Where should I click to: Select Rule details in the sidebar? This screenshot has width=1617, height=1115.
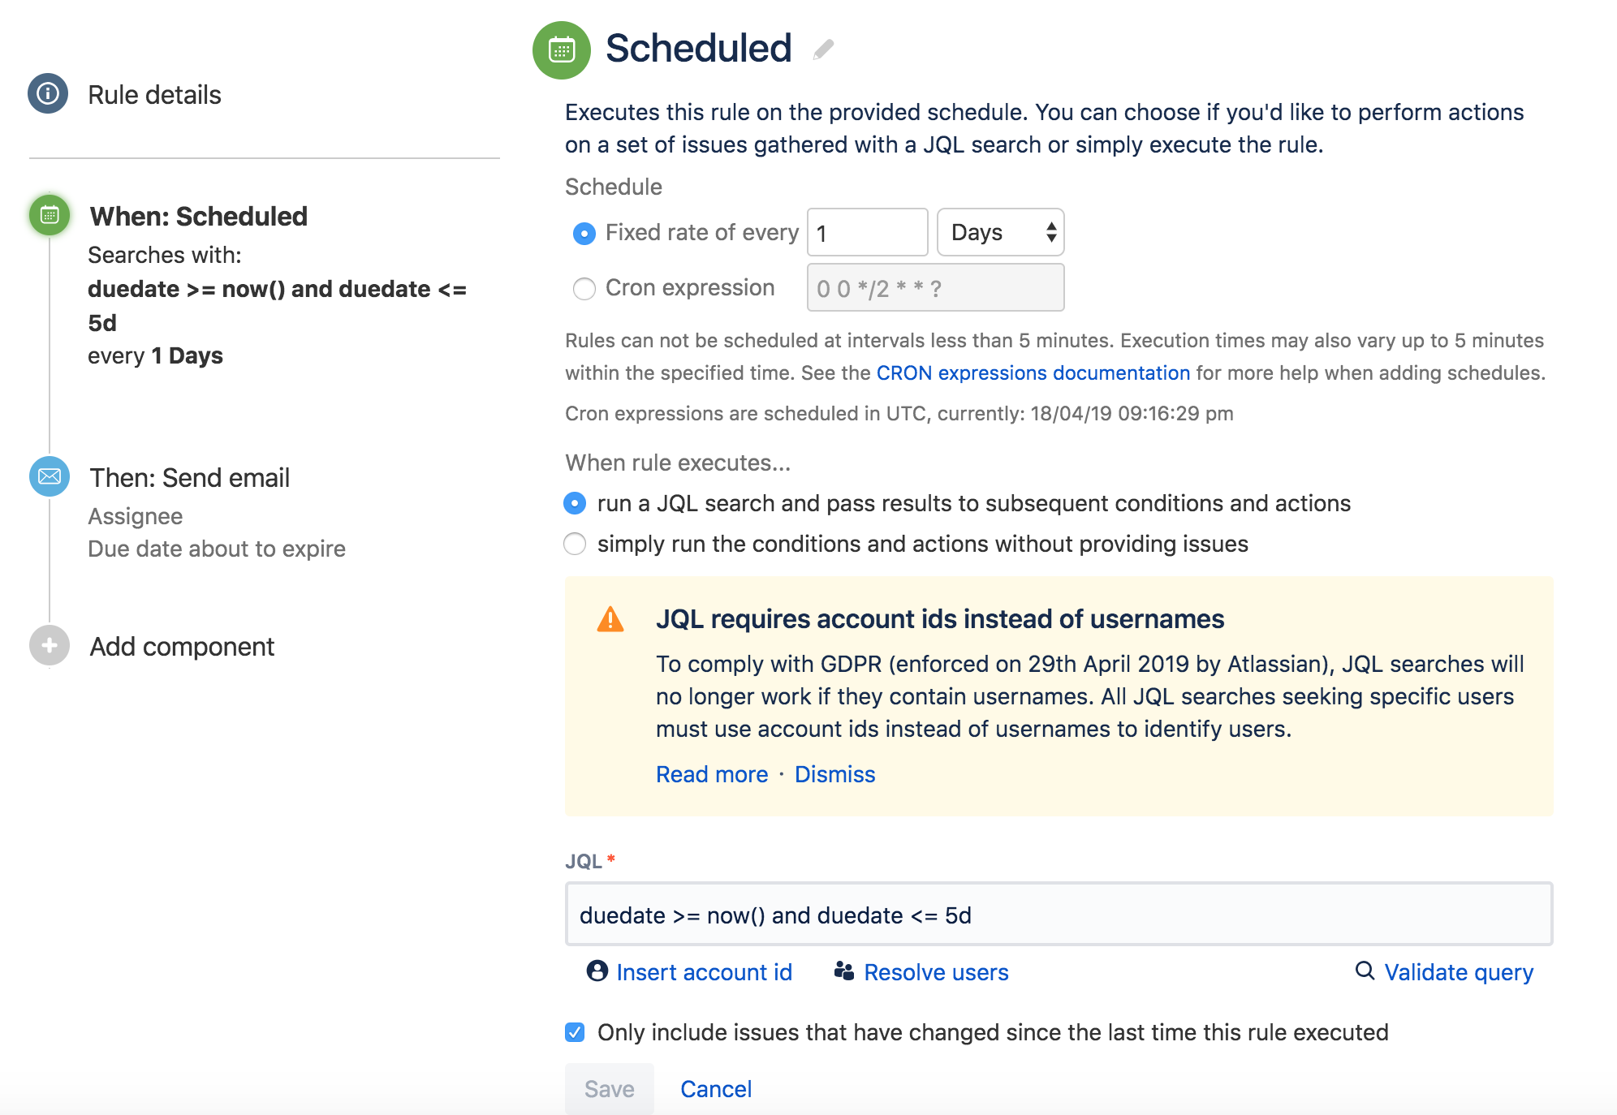tap(154, 94)
